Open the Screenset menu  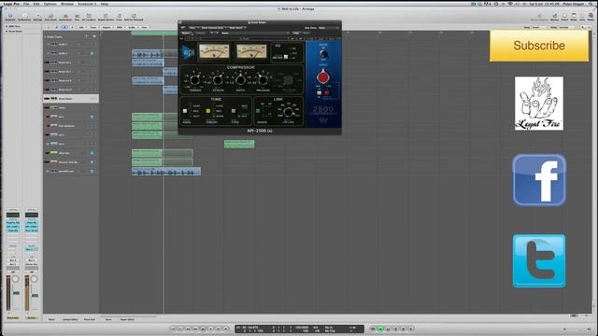coord(87,4)
